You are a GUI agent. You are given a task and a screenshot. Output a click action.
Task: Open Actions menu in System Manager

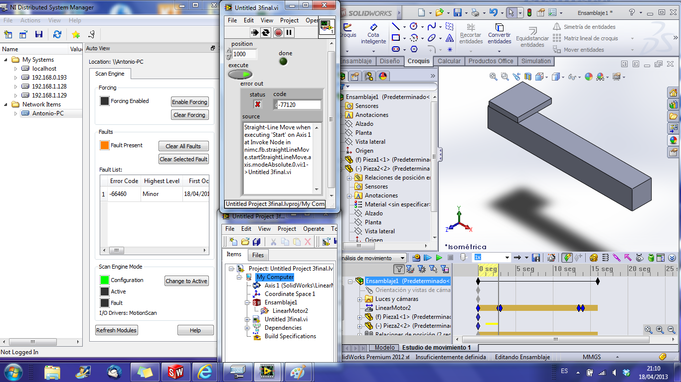pos(30,20)
